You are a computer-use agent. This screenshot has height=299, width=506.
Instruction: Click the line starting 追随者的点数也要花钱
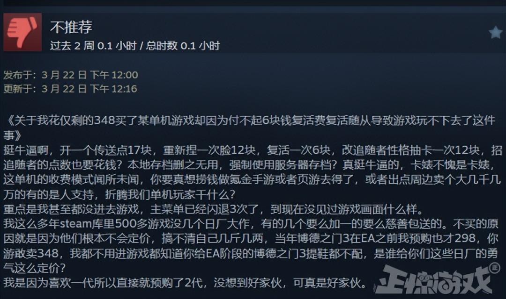click(249, 165)
